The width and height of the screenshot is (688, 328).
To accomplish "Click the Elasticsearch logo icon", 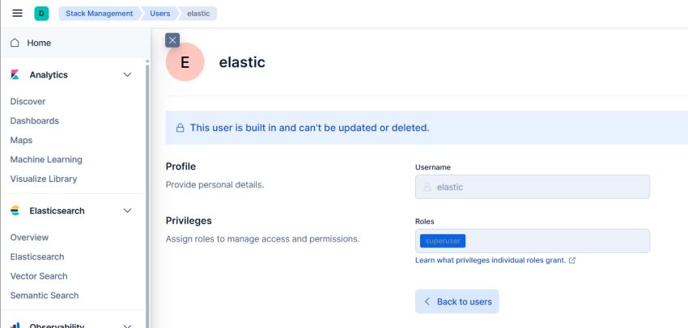I will 15,211.
